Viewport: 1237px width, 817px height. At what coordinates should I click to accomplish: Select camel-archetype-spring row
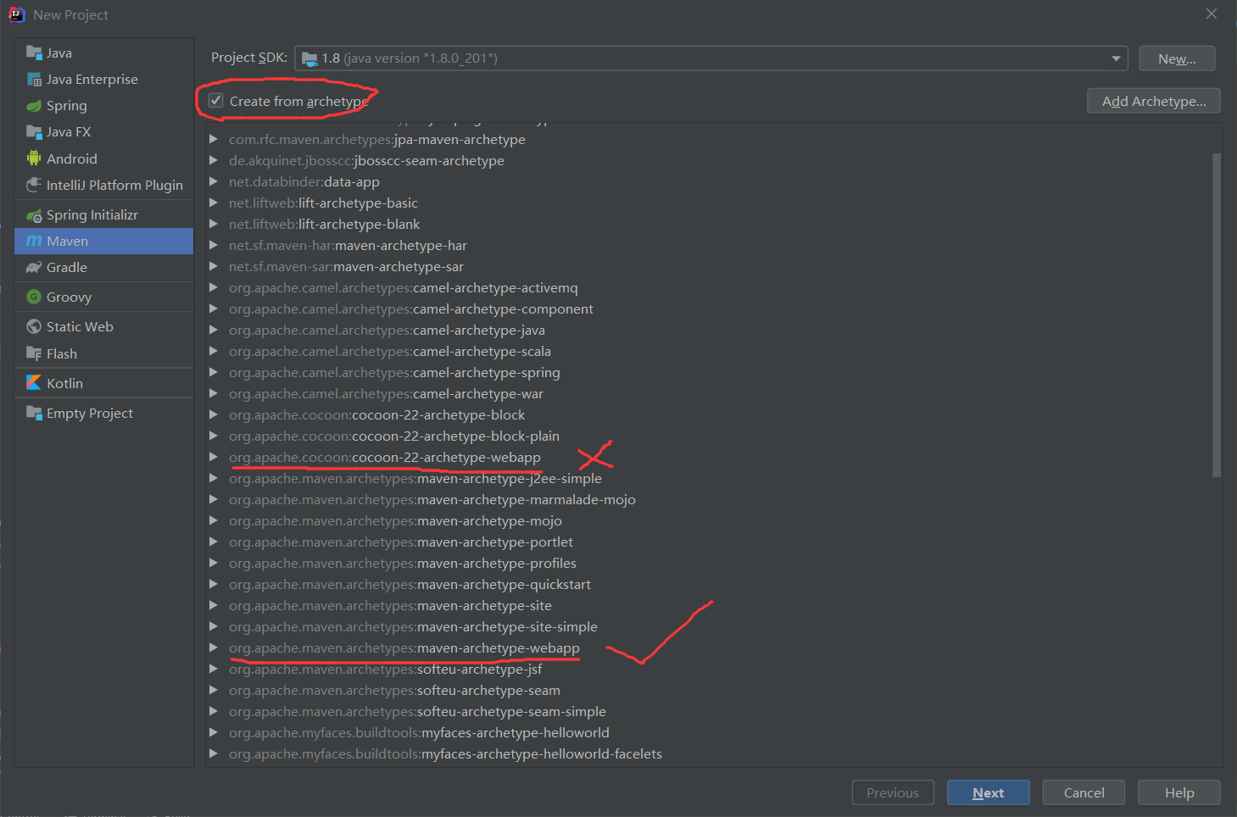point(709,372)
